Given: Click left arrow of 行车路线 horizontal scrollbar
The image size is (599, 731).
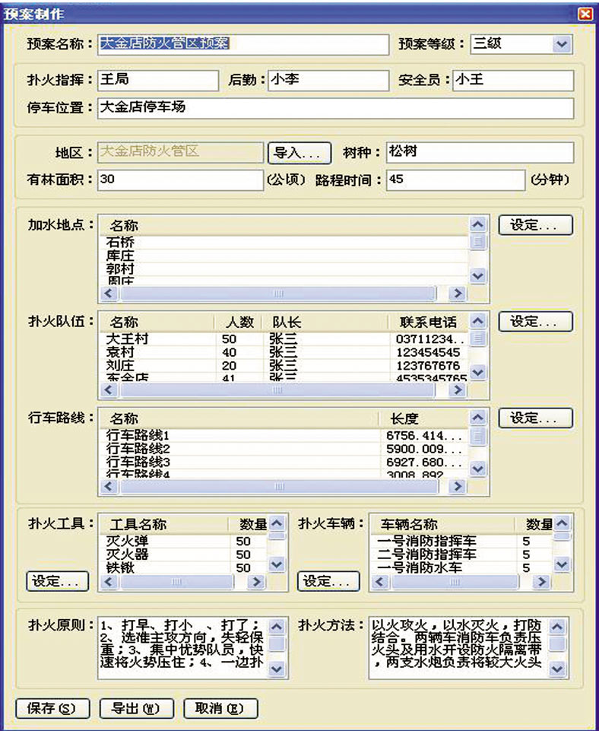Looking at the screenshot, I should pos(109,486).
